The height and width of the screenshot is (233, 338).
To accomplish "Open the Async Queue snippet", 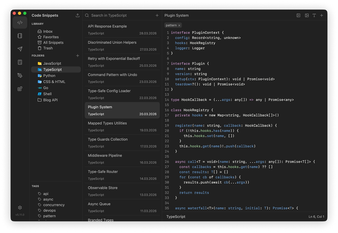I will point(122,207).
